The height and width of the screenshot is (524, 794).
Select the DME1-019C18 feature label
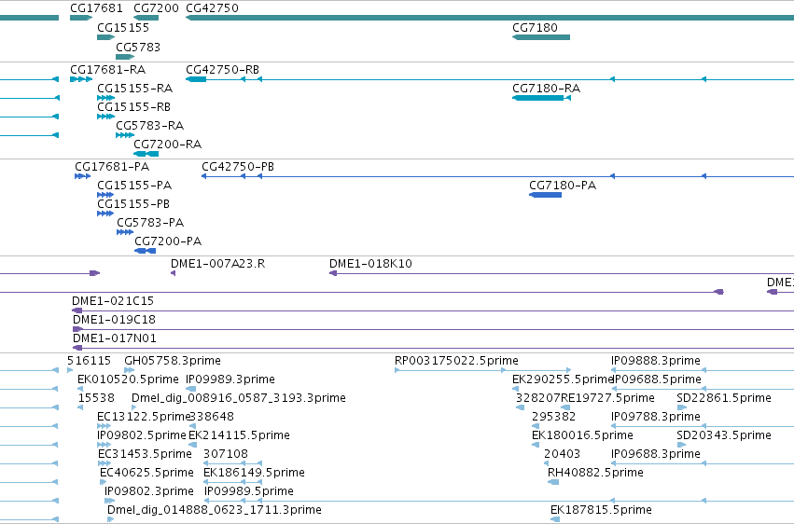(115, 320)
